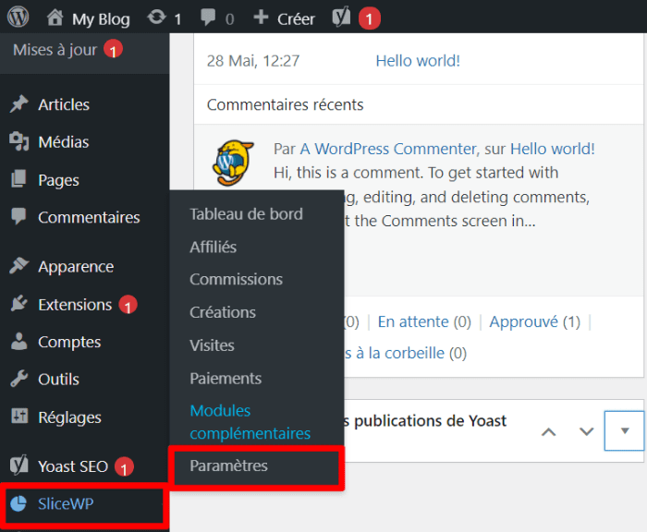Viewport: 647px width, 532px height.
Task: Toggle the Yoast publications panel
Action: [624, 431]
